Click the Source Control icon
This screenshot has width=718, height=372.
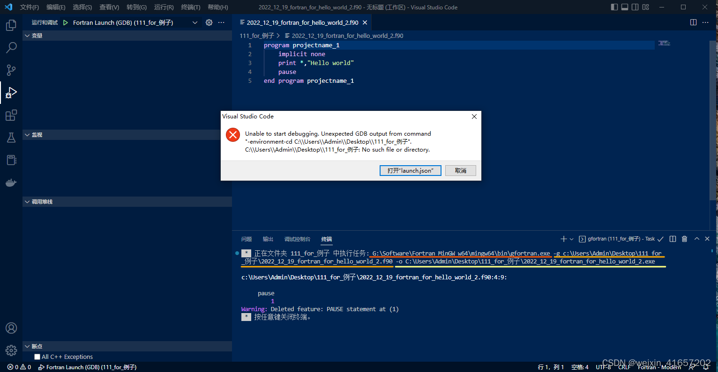tap(11, 70)
